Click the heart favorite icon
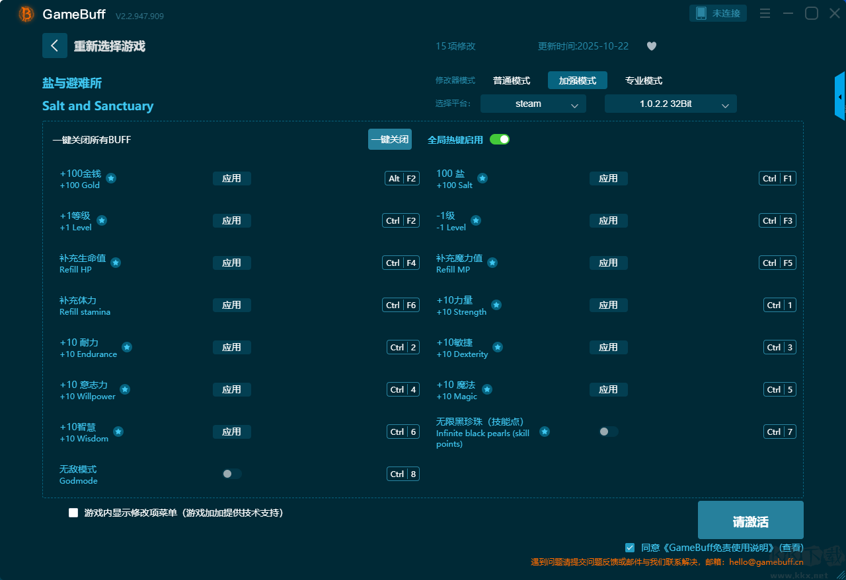846x580 pixels. pos(651,46)
